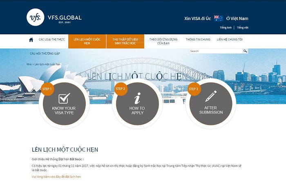Click the Australian flag icon

click(x=218, y=18)
